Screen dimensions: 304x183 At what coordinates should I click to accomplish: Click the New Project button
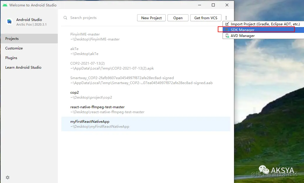151,18
